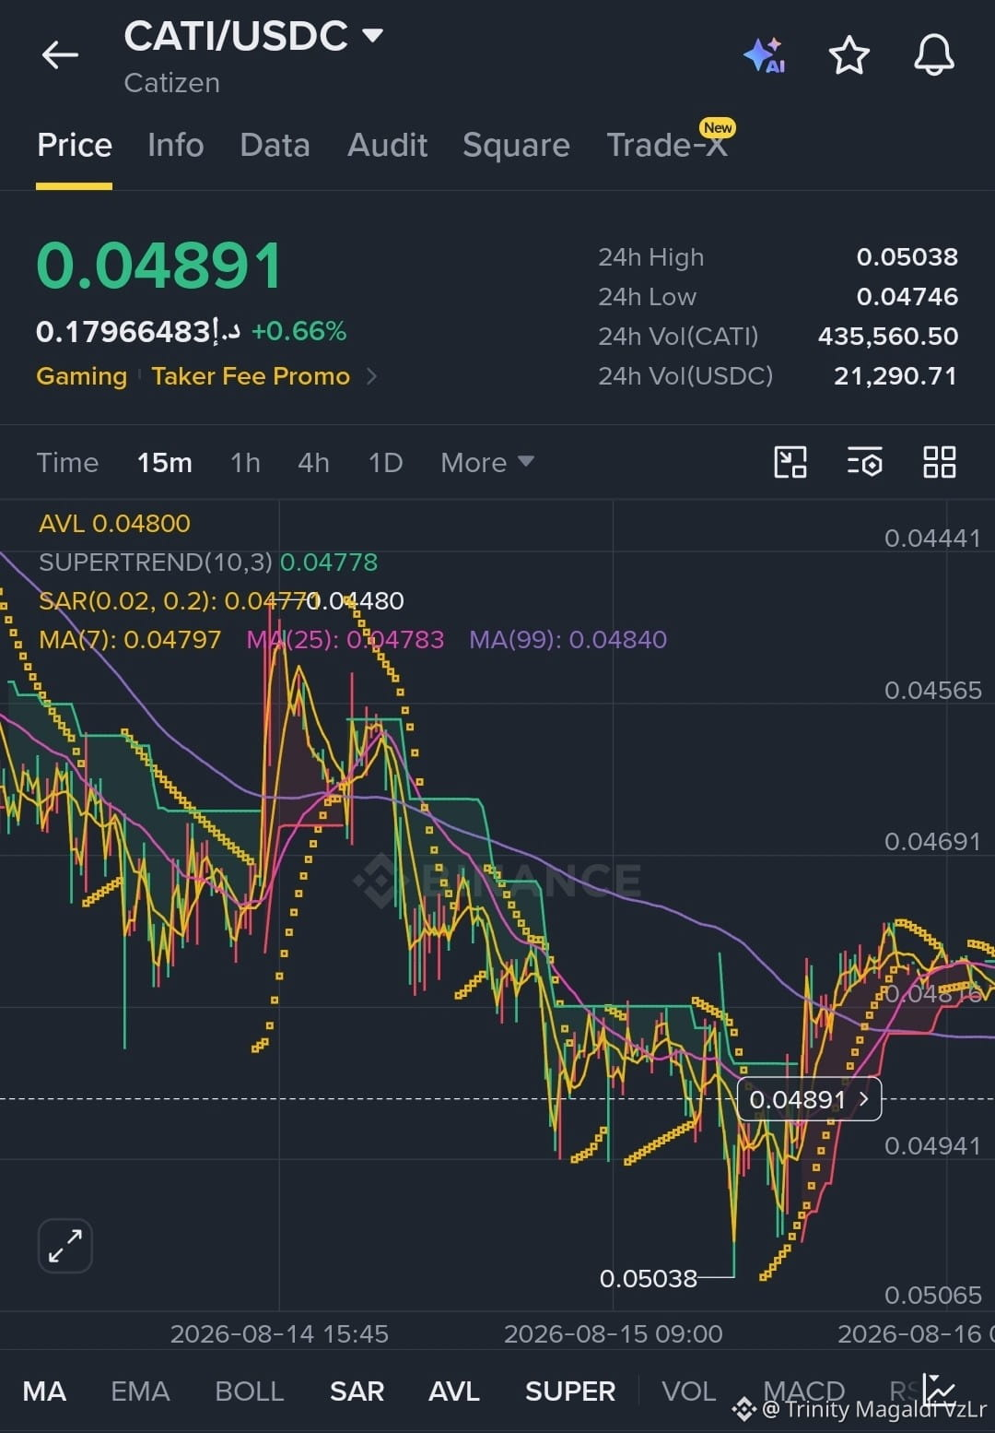Viewport: 995px width, 1433px height.
Task: Toggle the SUPER indicator
Action: (570, 1391)
